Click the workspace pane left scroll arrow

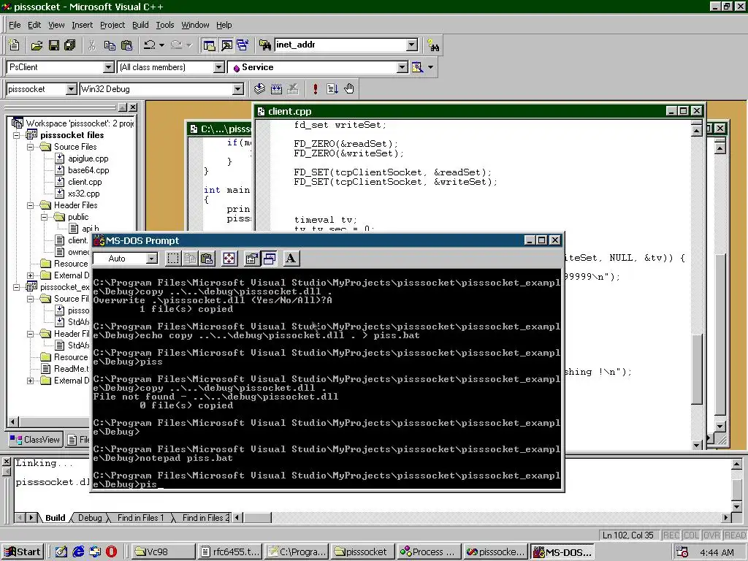[x=13, y=421]
